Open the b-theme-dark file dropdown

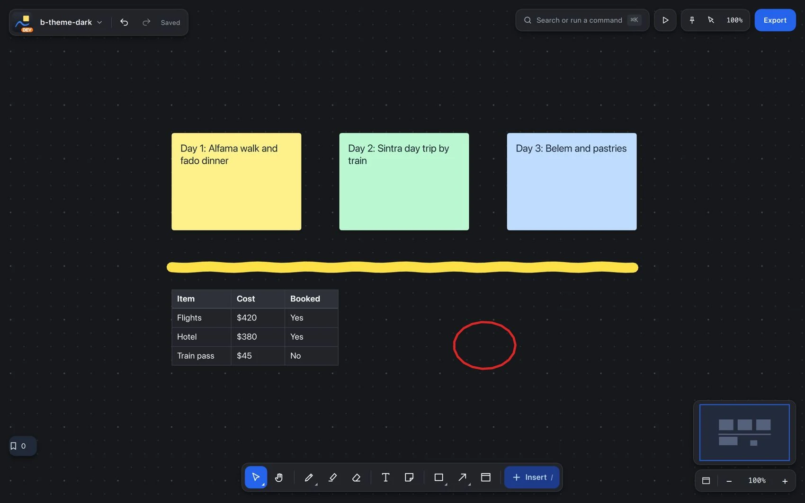coord(71,22)
